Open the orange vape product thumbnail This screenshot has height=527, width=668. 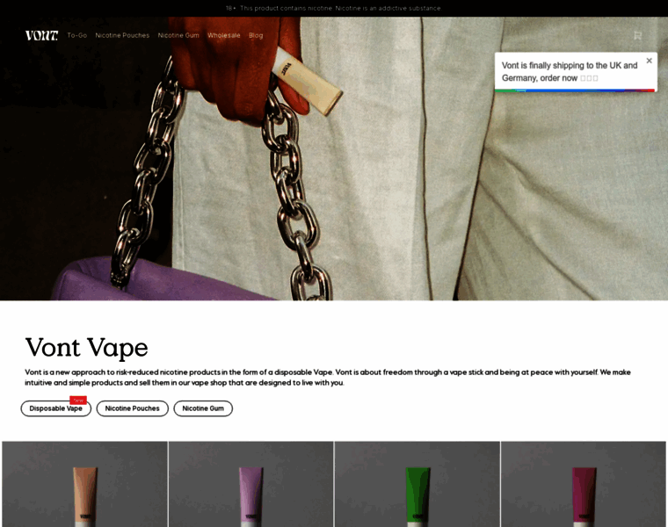coord(84,484)
